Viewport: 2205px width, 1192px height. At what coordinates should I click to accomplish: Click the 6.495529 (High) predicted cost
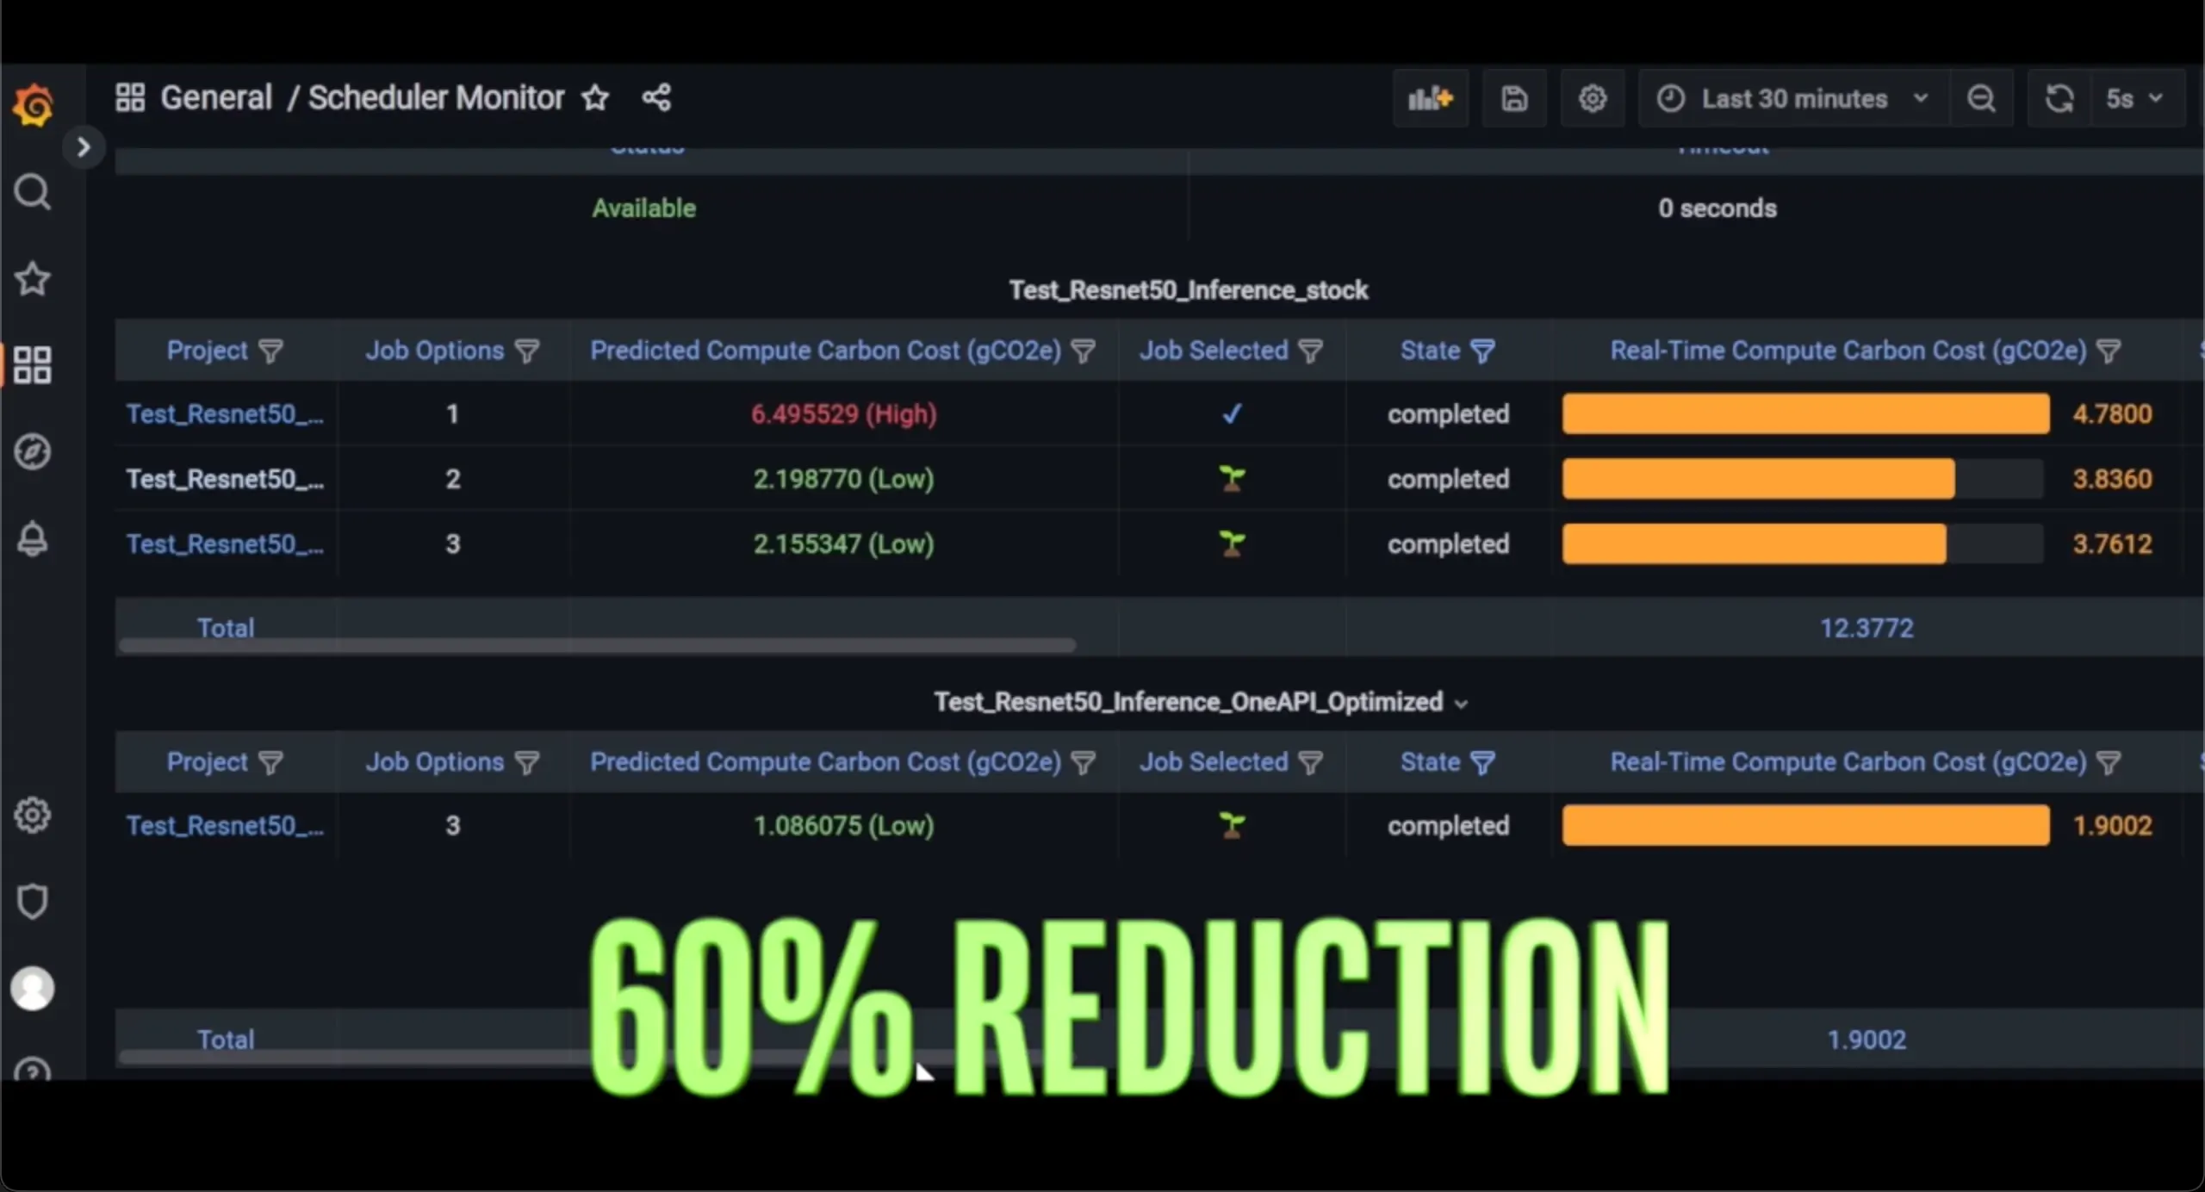tap(844, 414)
